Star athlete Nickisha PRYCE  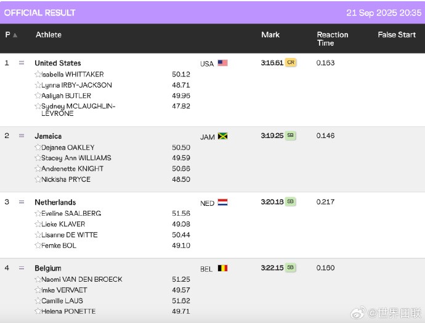[x=38, y=179]
